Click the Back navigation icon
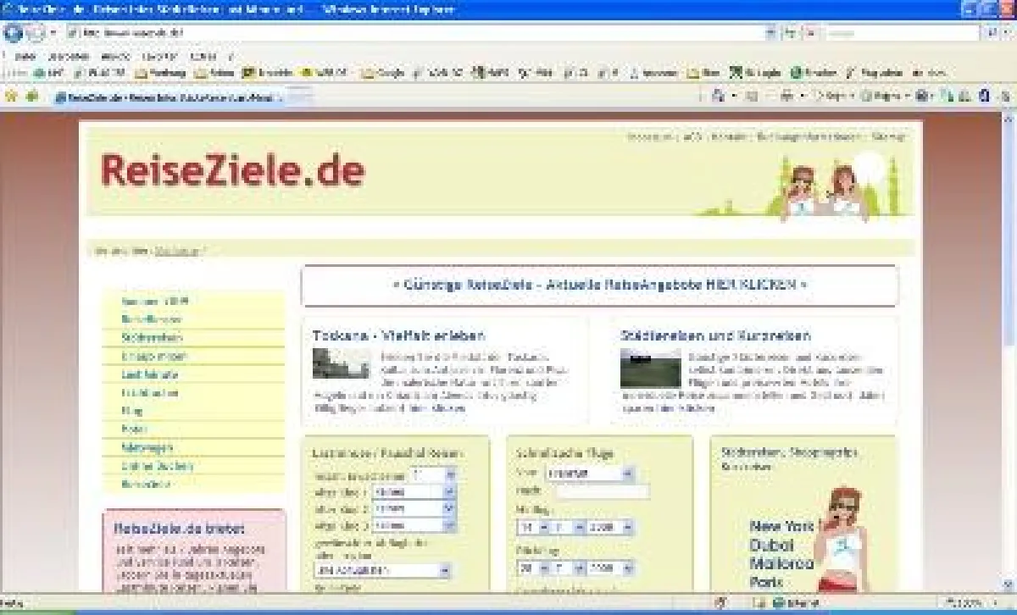1017x615 pixels. (x=14, y=33)
